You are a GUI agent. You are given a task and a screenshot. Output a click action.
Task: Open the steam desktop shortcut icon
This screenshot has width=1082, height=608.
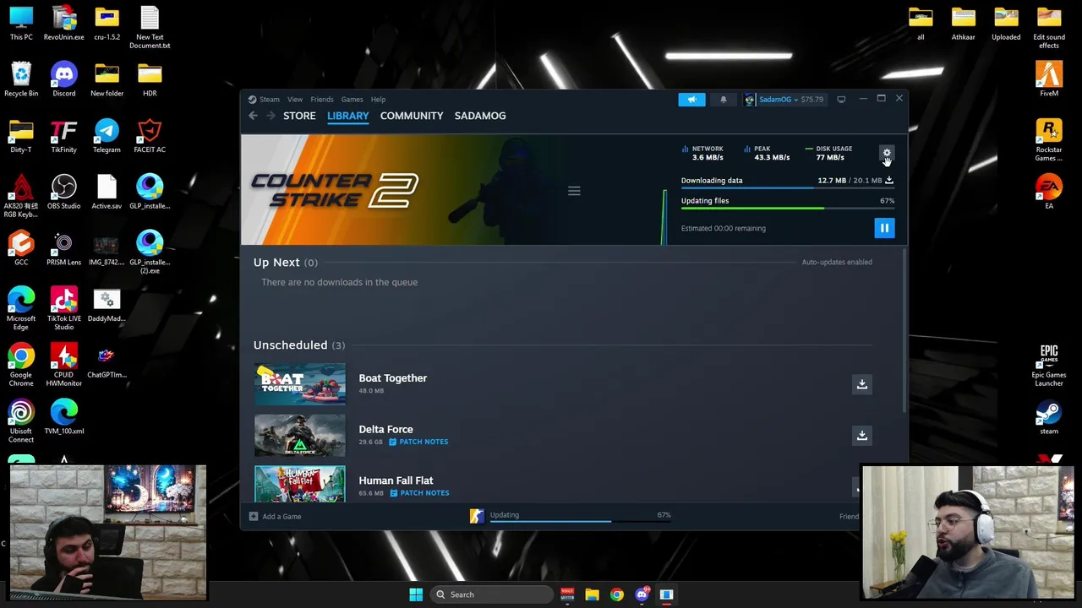point(1049,417)
